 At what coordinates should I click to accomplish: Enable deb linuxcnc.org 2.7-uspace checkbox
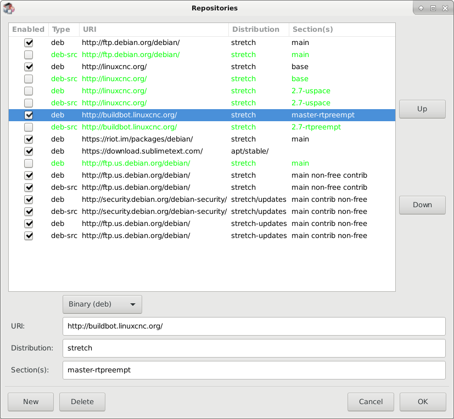coord(29,91)
